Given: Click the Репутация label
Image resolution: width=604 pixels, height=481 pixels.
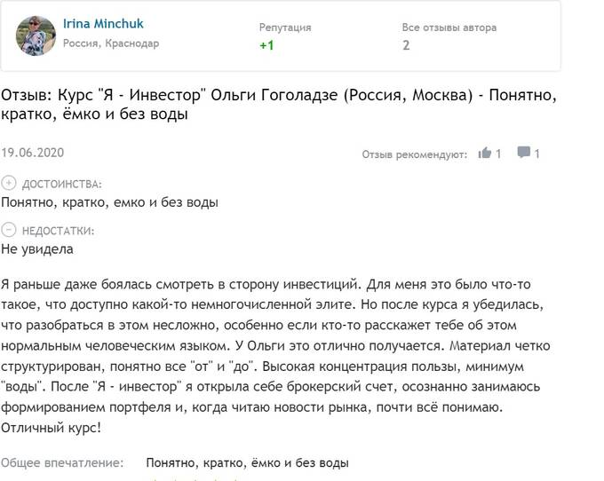Looking at the screenshot, I should (285, 28).
